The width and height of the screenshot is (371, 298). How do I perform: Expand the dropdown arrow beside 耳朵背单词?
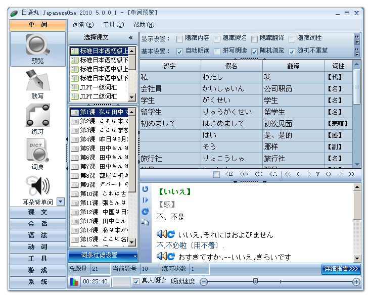click(x=60, y=202)
